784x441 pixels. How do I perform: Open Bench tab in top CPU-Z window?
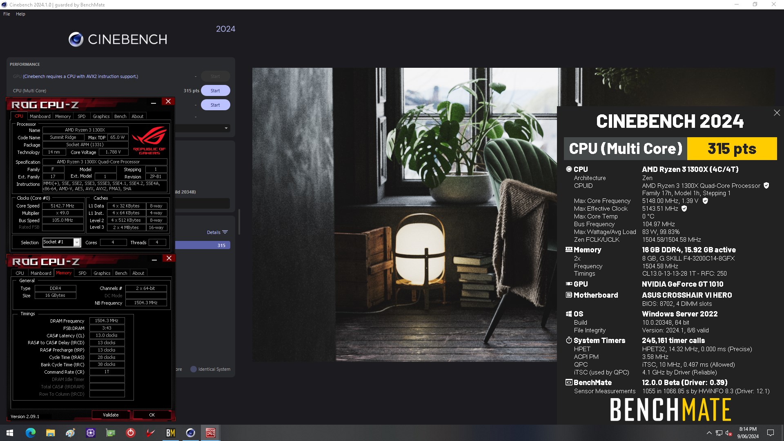(120, 116)
